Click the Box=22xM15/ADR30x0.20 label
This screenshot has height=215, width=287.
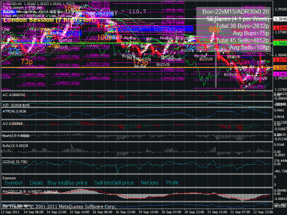click(236, 11)
